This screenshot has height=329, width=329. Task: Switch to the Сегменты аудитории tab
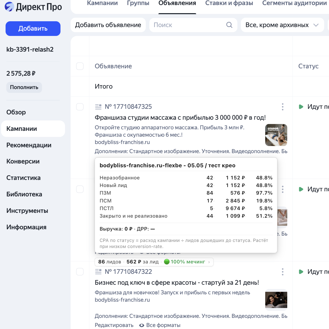(294, 3)
